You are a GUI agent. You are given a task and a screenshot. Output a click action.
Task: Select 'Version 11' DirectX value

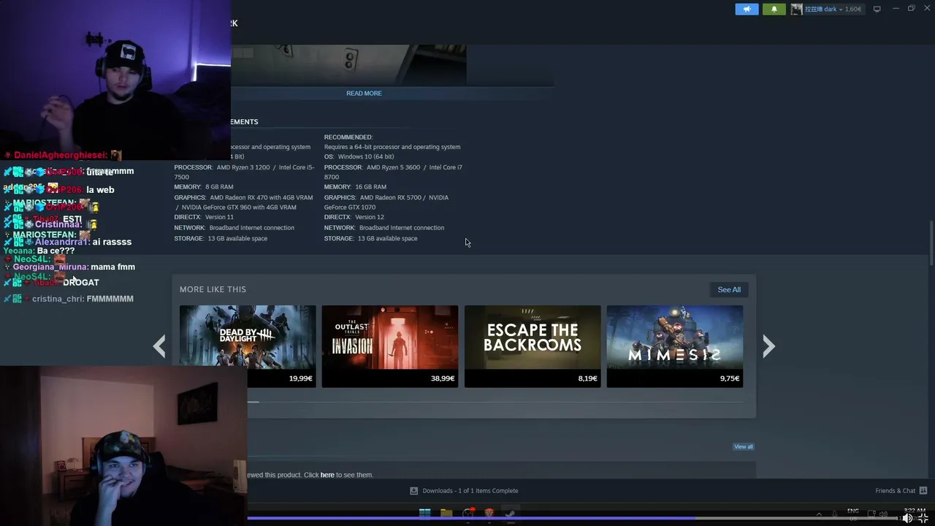[219, 217]
